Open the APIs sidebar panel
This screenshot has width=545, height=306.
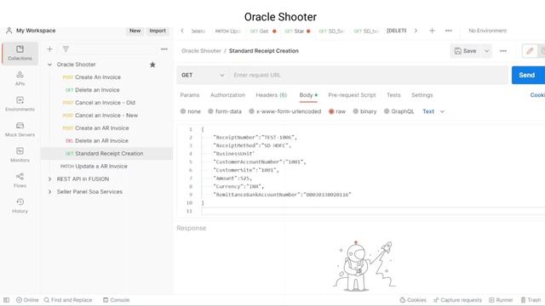point(20,78)
